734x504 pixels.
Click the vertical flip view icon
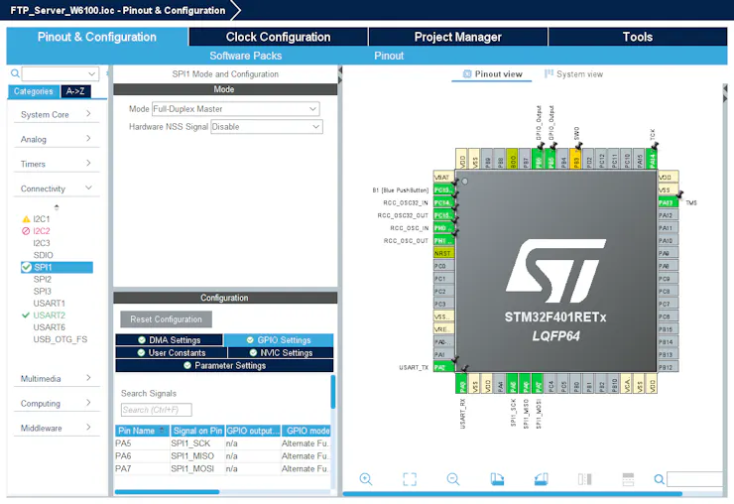coord(584,479)
